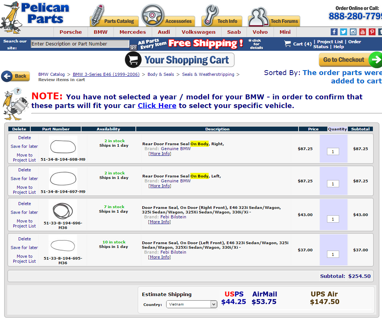The image size is (382, 323).
Task: Select Porsche in the make menu
Action: 71,32
